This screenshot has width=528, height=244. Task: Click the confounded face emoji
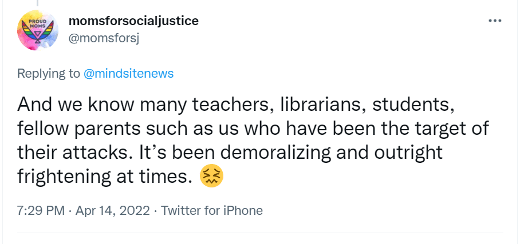(x=210, y=178)
